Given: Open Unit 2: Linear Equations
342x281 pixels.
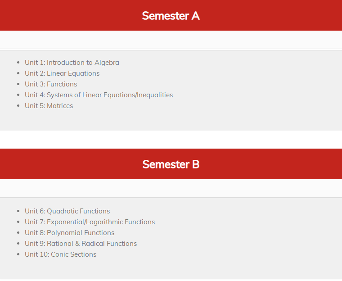Looking at the screenshot, I should click(62, 73).
